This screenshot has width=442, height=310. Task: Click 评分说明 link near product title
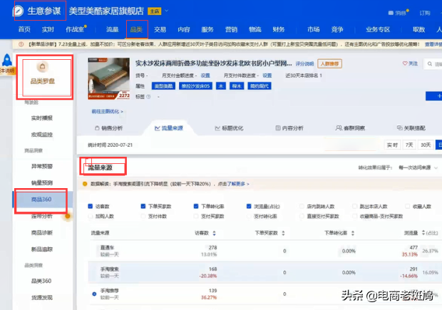click(x=304, y=63)
